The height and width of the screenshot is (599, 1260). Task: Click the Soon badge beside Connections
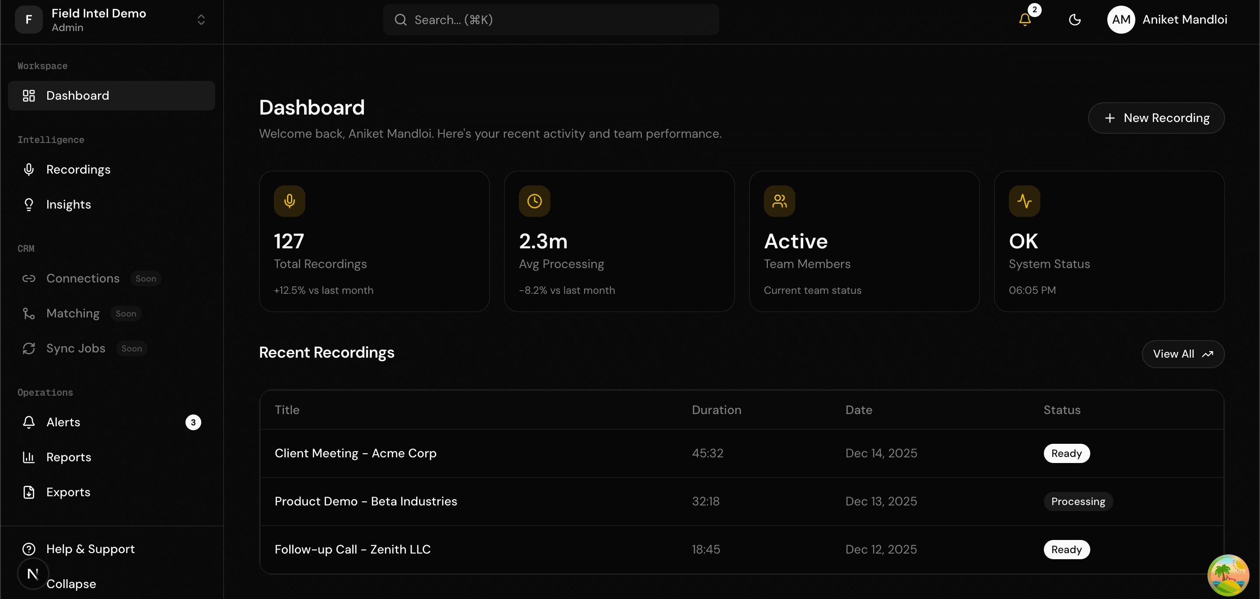146,278
